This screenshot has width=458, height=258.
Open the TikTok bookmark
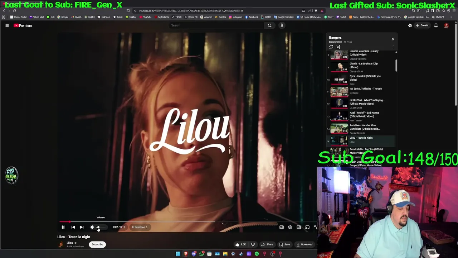[177, 17]
